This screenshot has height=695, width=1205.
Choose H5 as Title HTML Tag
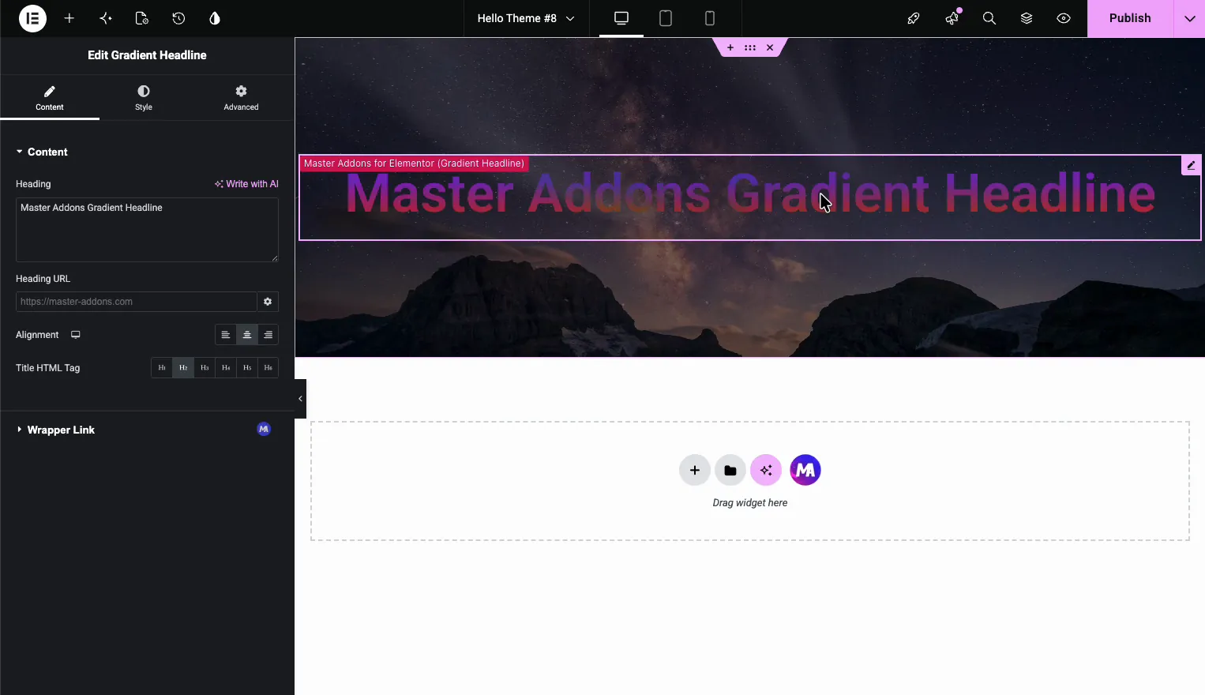click(247, 368)
